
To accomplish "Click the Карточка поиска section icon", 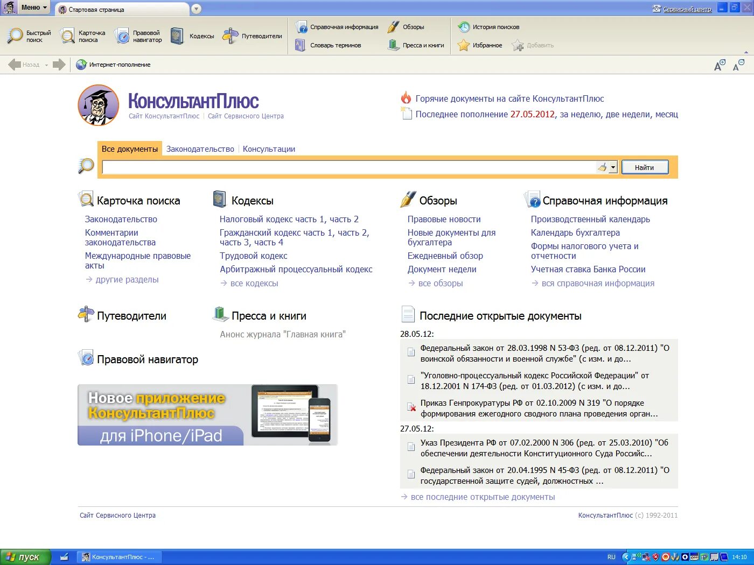I will (x=86, y=199).
